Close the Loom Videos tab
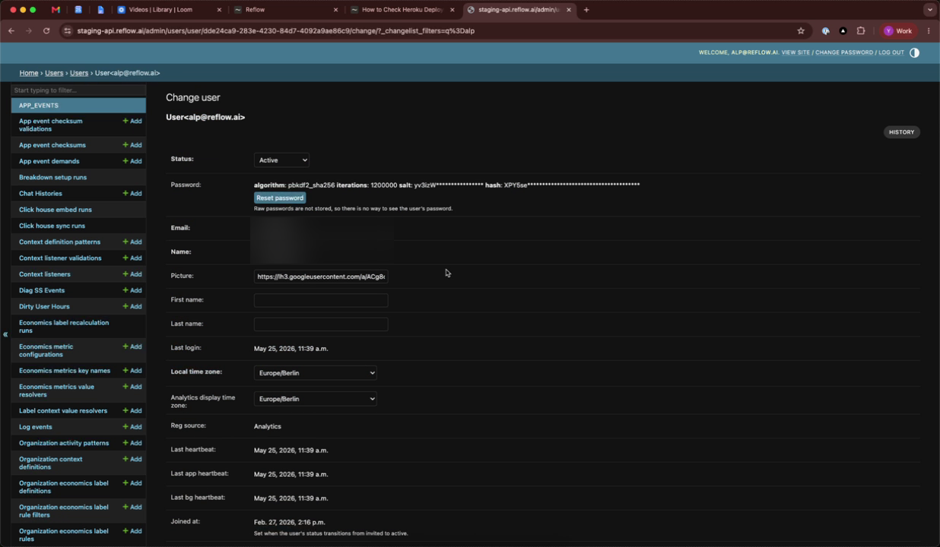Screen dimensions: 940x547 [x=220, y=10]
